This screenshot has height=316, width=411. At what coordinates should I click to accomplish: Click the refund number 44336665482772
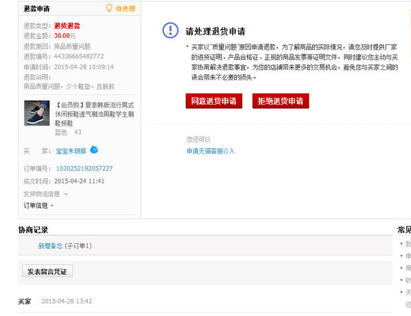(78, 56)
